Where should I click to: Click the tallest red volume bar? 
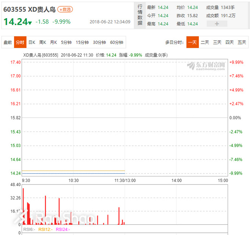23,206
